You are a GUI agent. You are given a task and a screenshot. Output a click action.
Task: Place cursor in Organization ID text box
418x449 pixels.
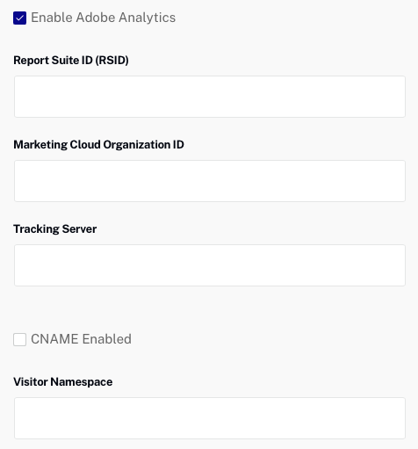(x=210, y=181)
